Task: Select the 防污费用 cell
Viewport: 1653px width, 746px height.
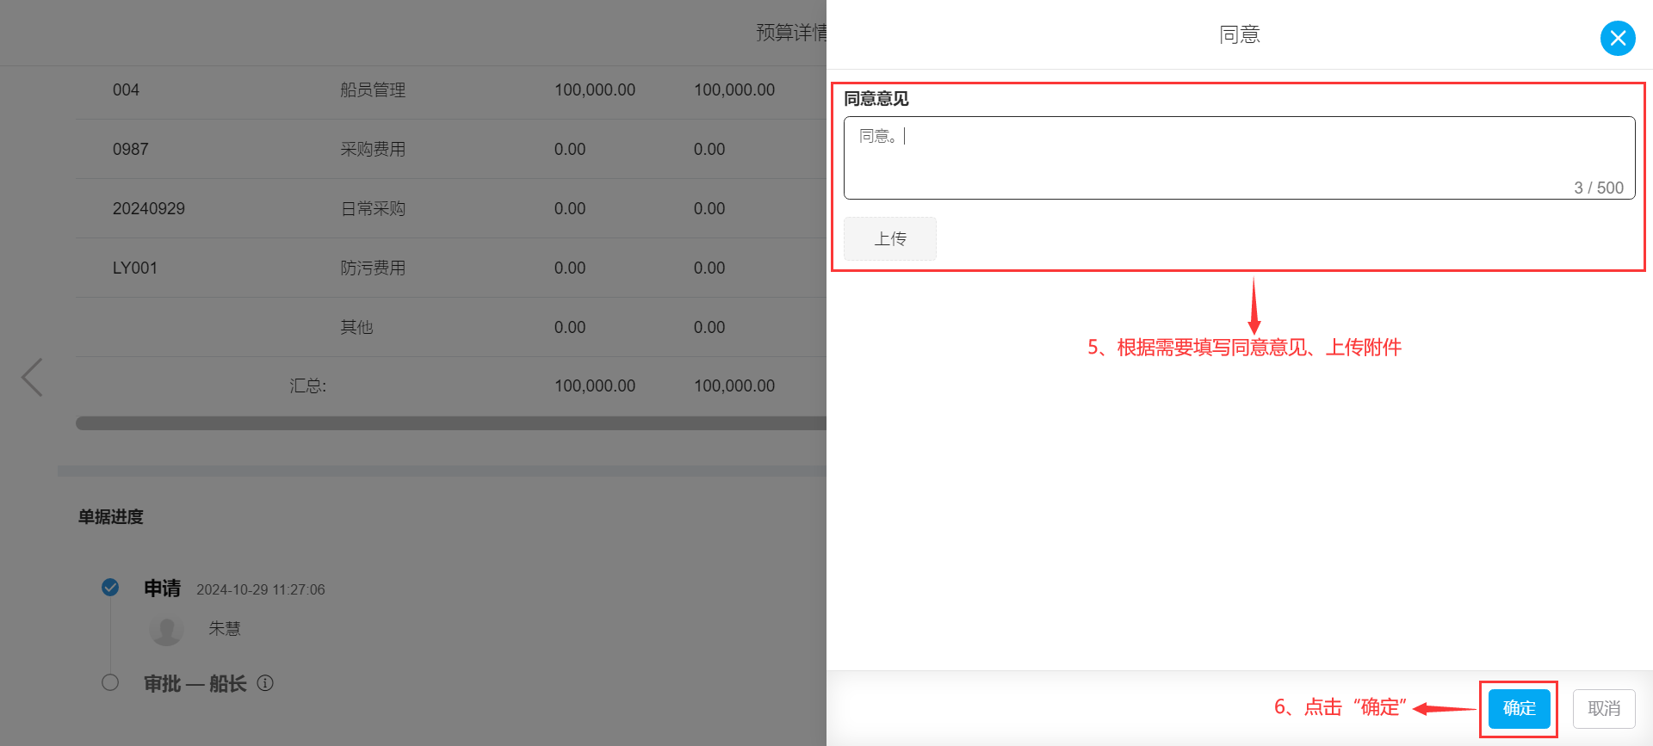Action: [x=373, y=268]
